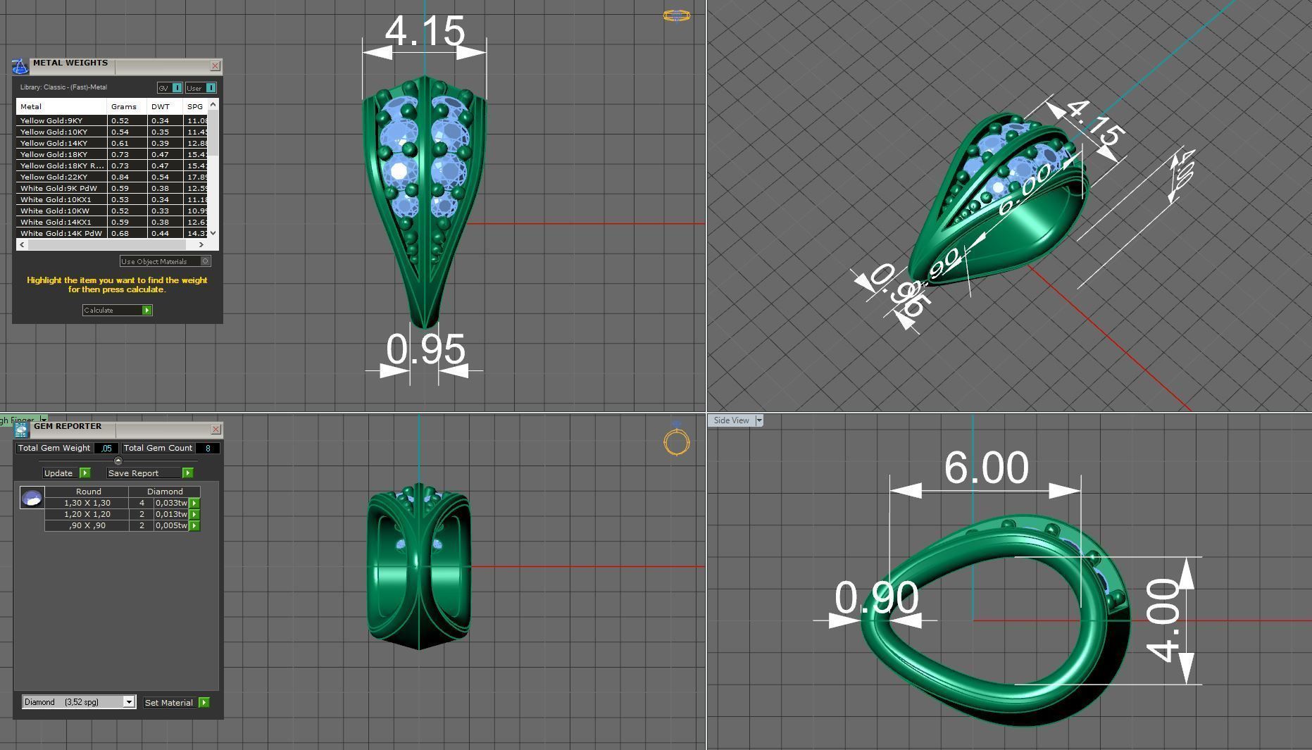Viewport: 1312px width, 750px height.
Task: Click the Gem Reporter panel icon
Action: pos(21,430)
